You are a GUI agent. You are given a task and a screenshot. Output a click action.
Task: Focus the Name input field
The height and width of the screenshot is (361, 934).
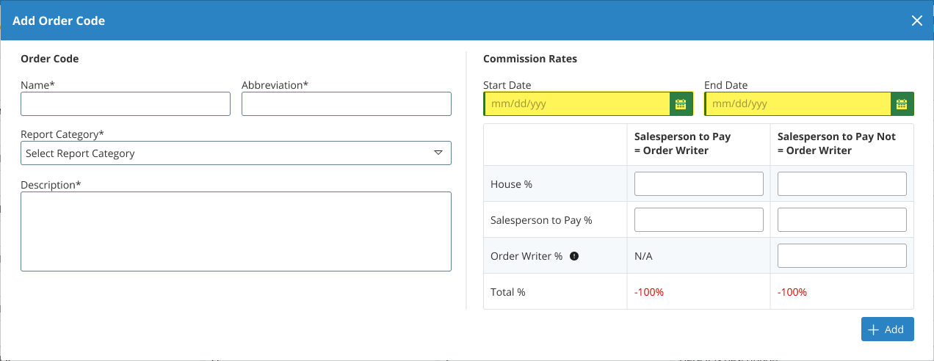click(126, 104)
